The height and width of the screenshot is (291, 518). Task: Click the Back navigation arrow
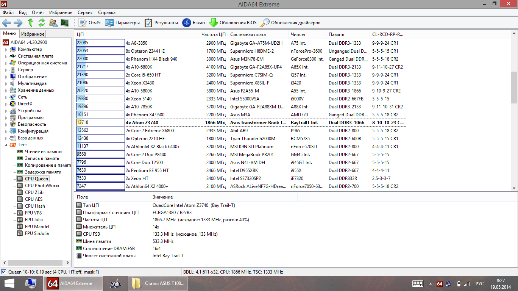(x=7, y=23)
